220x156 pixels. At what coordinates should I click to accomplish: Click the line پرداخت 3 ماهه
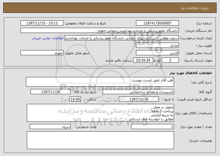tap(162, 111)
